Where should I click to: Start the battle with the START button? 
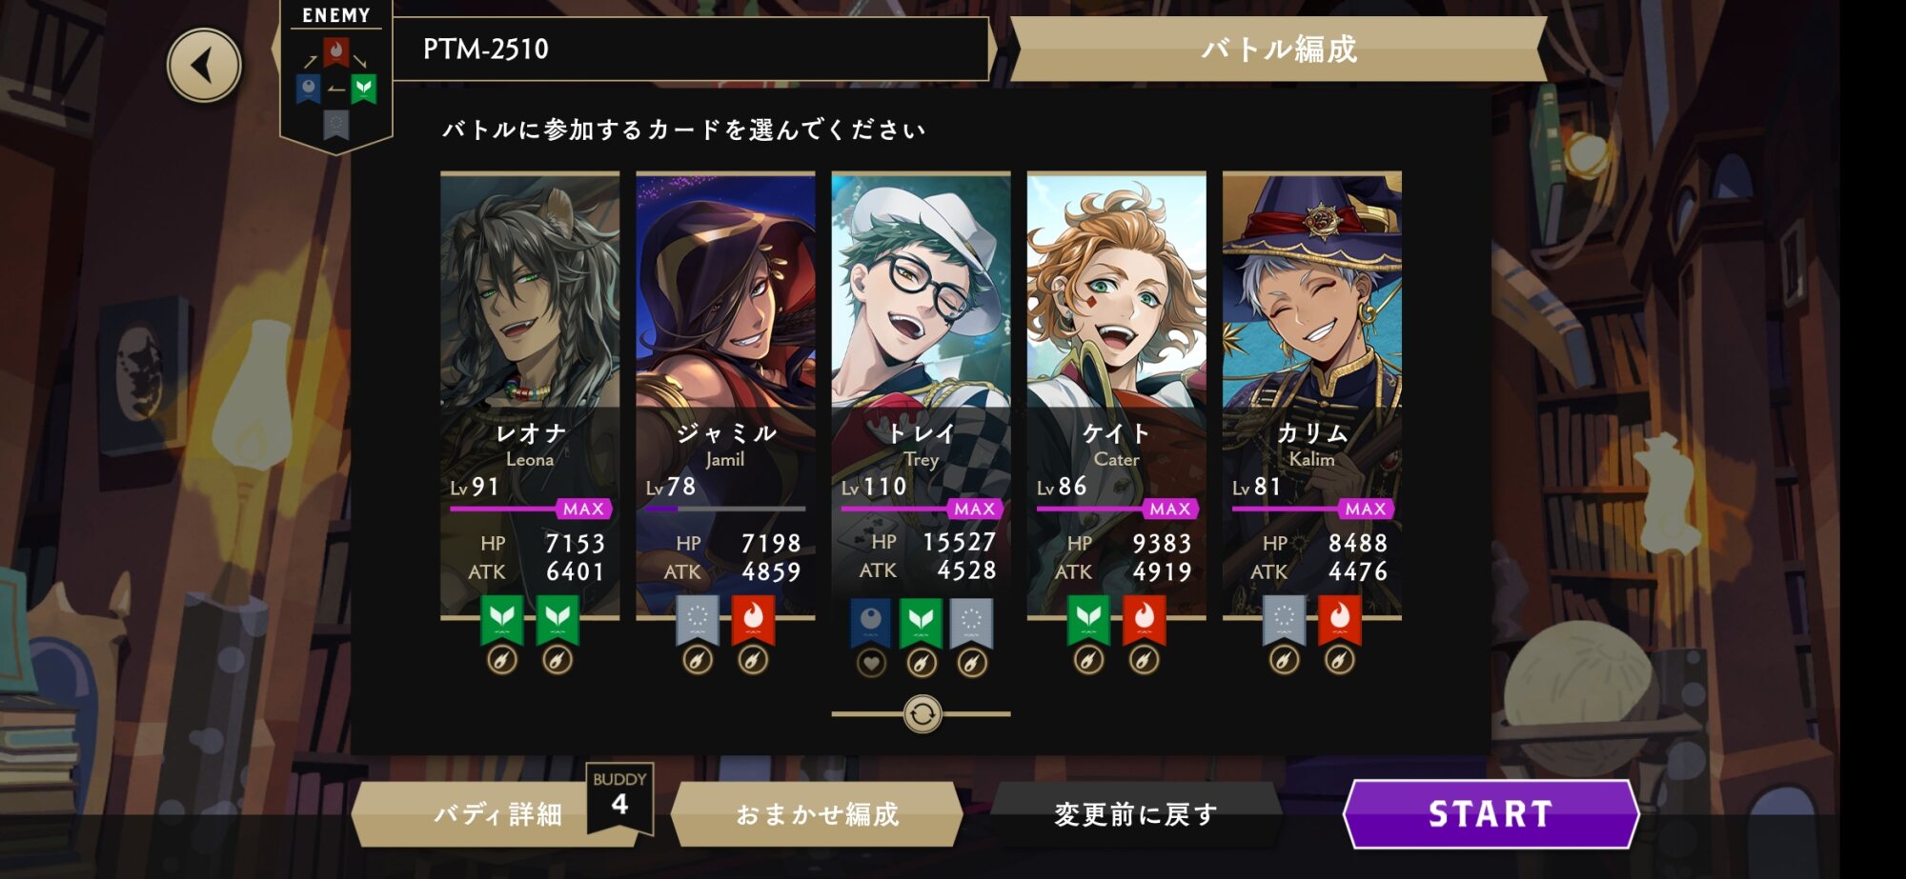pos(1490,814)
